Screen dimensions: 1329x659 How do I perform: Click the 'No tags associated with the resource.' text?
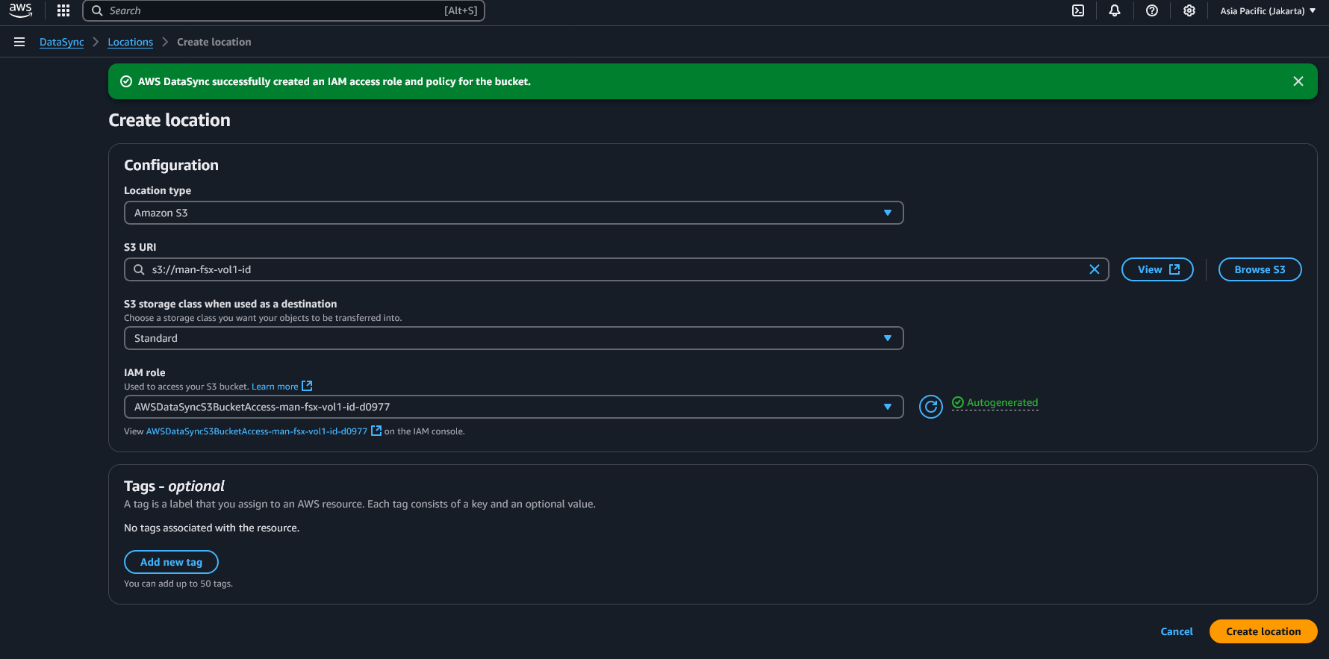[x=211, y=528]
